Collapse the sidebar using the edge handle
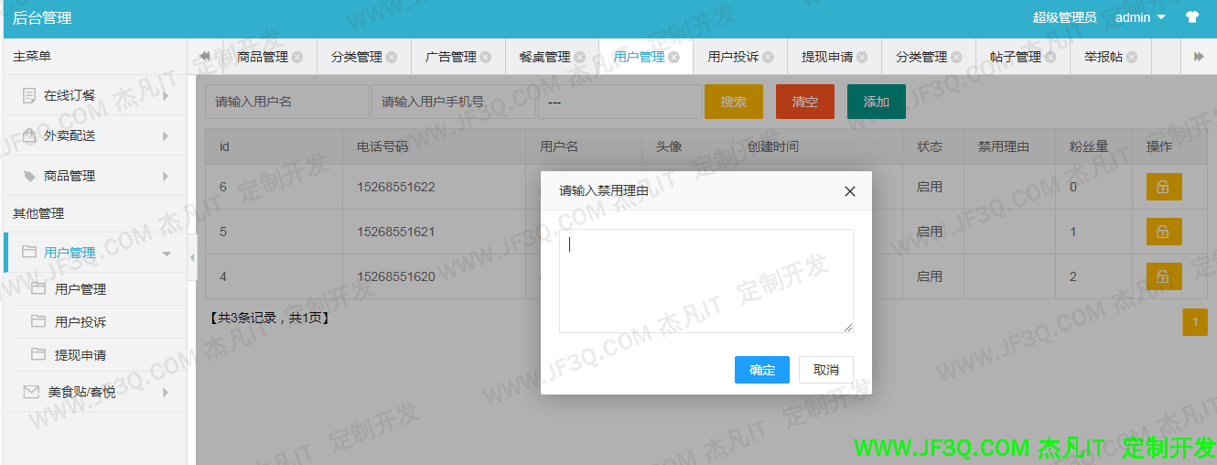Viewport: 1217px width, 465px height. (x=192, y=258)
